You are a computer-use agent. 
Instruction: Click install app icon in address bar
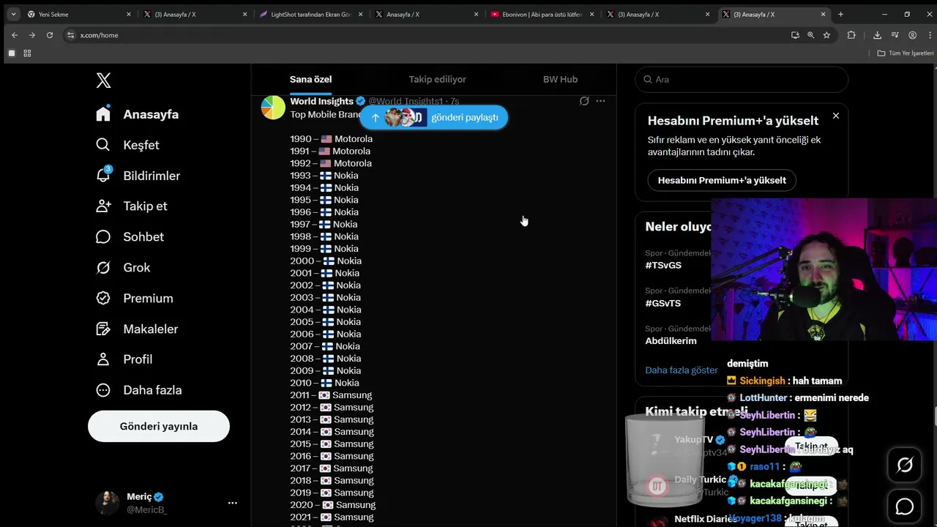click(795, 35)
